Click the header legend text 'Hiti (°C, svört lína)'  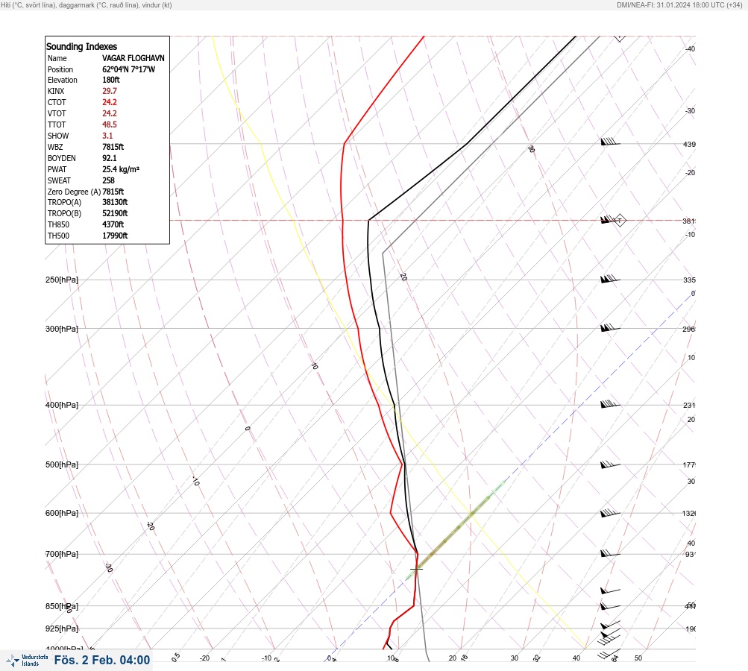(28, 5)
